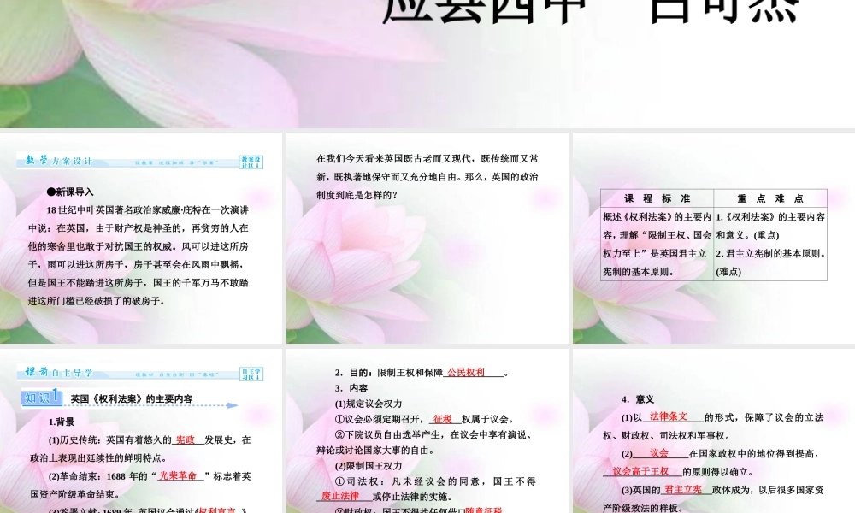This screenshot has height=513, width=855.
Task: Click the line 权、财政权、司法权和军事权。
Action: click(666, 435)
